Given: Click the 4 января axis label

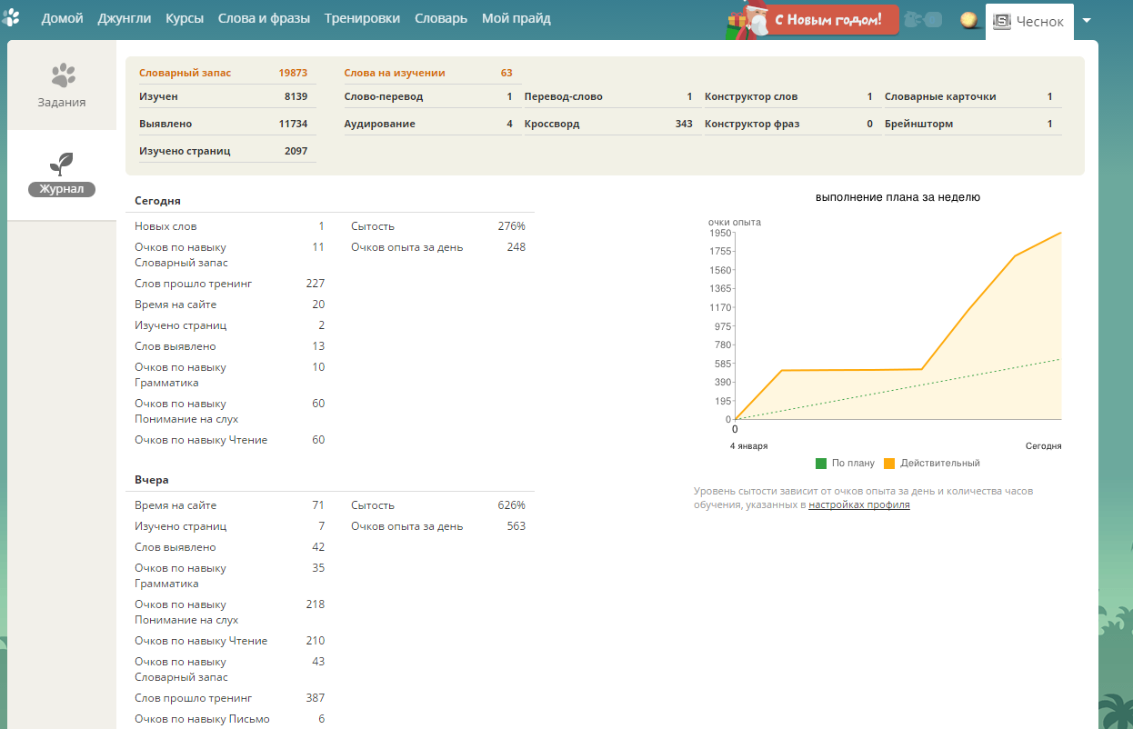Looking at the screenshot, I should coord(748,446).
